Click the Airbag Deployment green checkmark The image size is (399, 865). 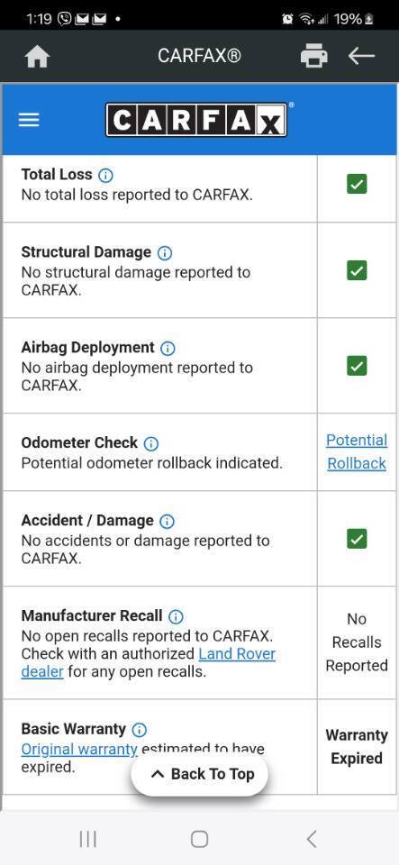(357, 366)
